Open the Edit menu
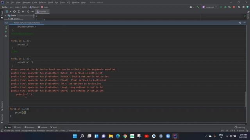250x140 pixels. pyautogui.click(x=12, y=3)
